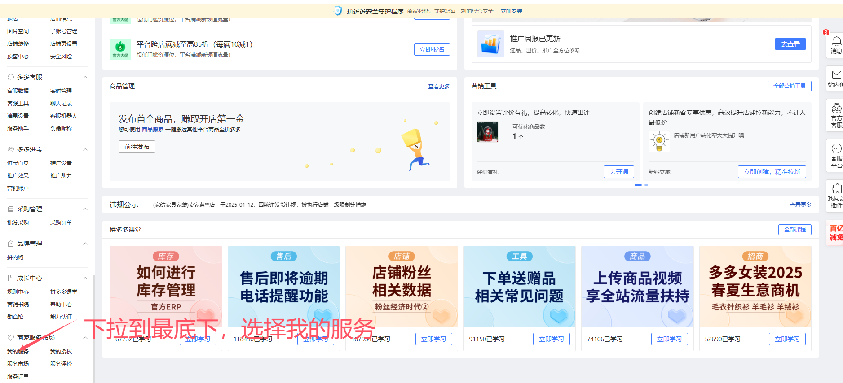Click 查看更多 in 违规公示 bar

click(800, 205)
